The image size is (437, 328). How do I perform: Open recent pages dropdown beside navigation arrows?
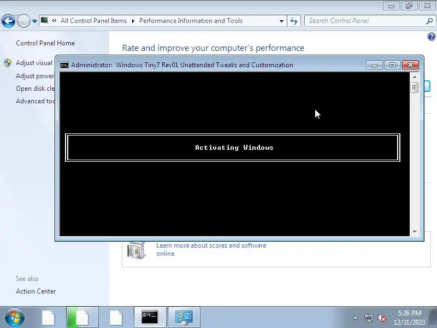[34, 21]
